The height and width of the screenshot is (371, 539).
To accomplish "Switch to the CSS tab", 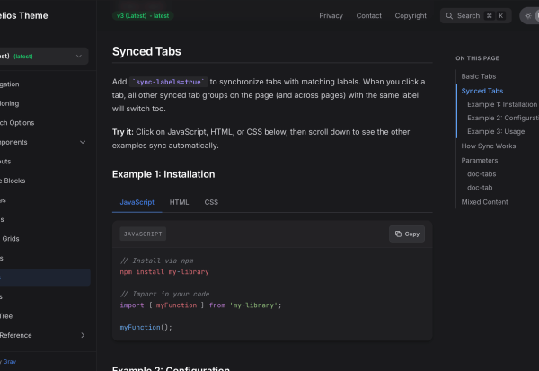I will point(211,202).
